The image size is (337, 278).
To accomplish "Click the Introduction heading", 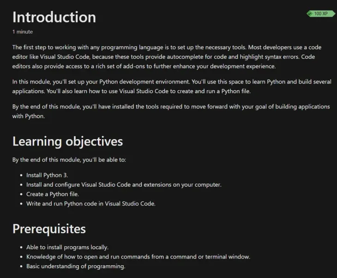I will click(54, 17).
